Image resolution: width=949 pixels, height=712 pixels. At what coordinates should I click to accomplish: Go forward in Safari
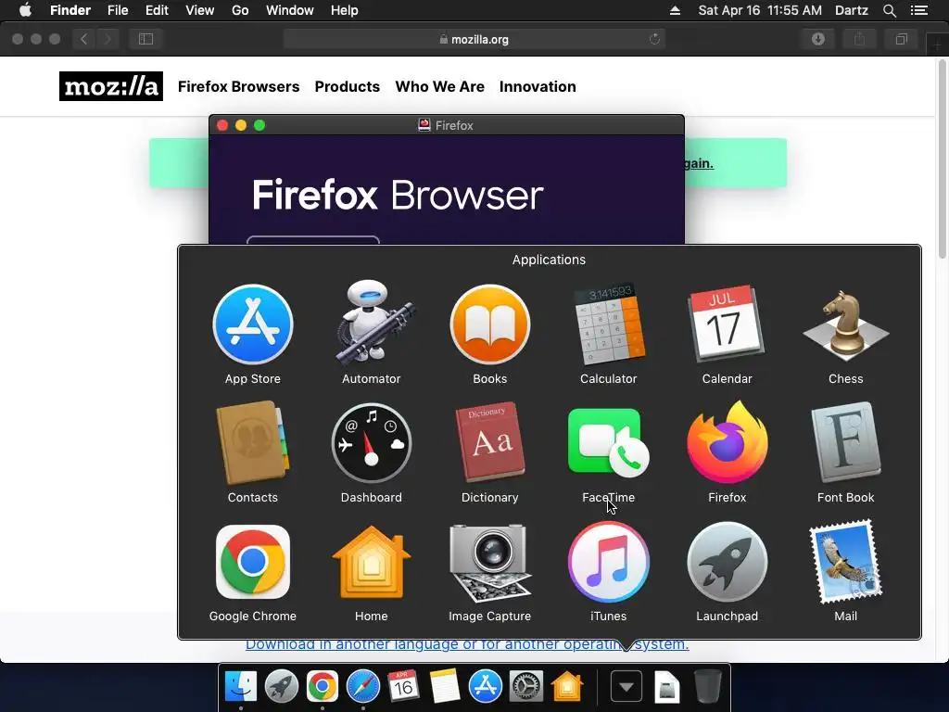[108, 39]
